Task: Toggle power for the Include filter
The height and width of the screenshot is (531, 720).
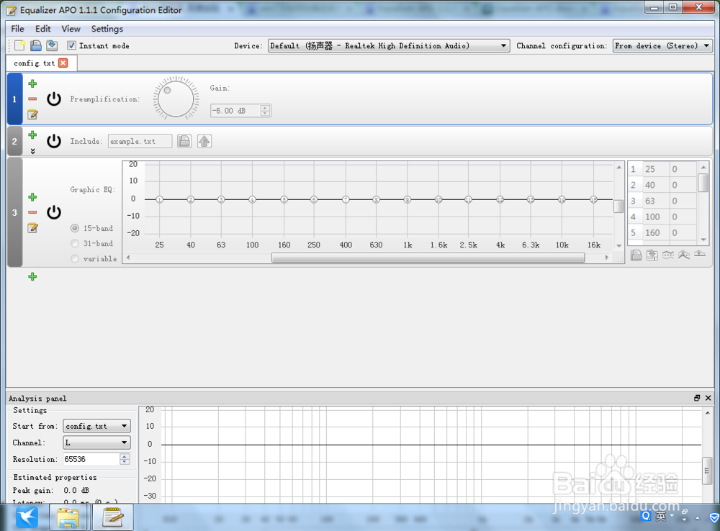Action: pos(54,141)
